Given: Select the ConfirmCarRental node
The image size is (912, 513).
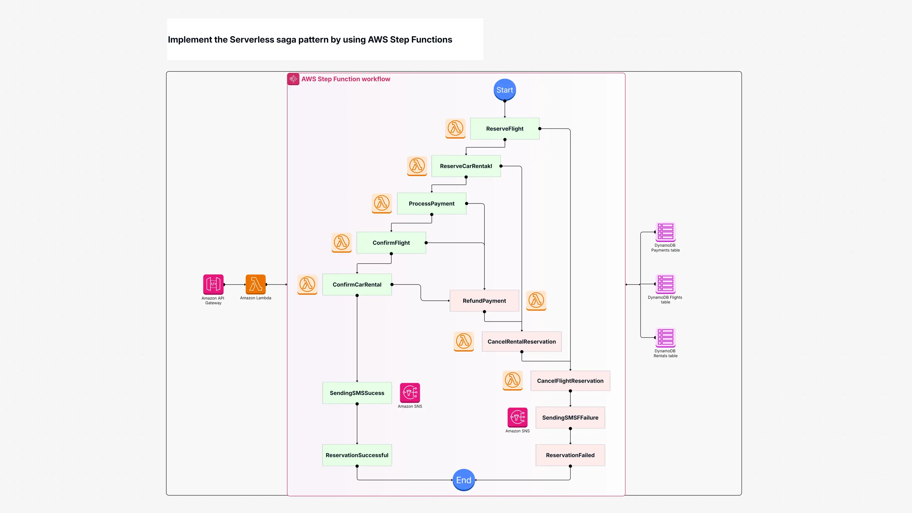Looking at the screenshot, I should tap(357, 284).
